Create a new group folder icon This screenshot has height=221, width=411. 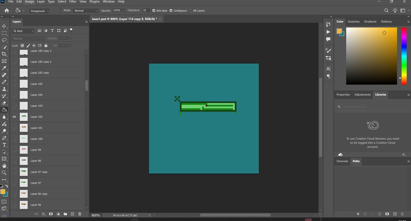tap(65, 214)
